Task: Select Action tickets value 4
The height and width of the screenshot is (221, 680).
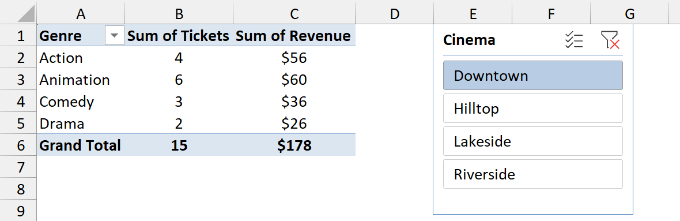Action: coord(179,58)
